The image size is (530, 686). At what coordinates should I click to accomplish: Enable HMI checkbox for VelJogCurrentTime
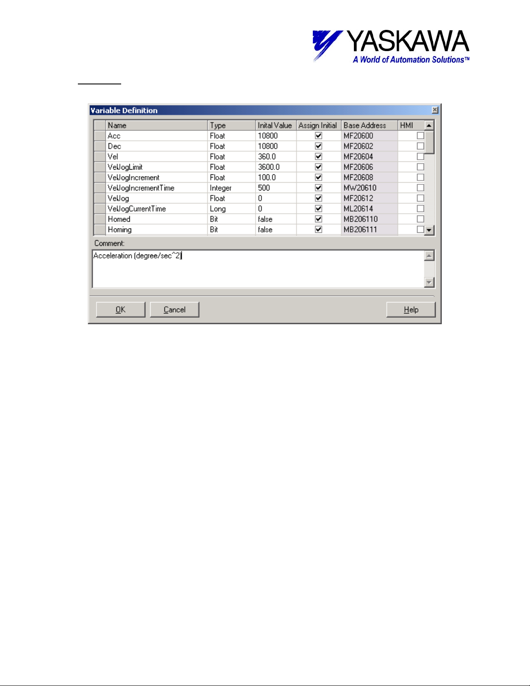tap(420, 208)
